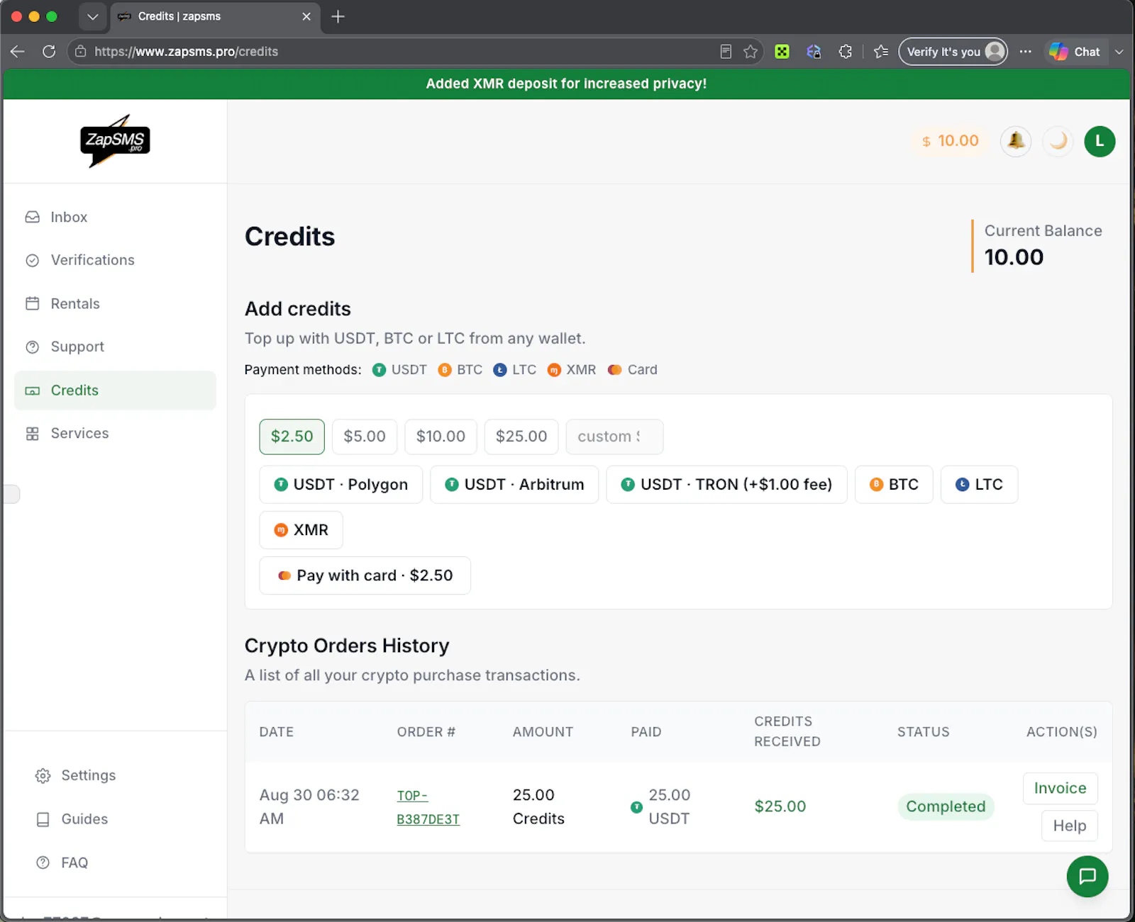
Task: Click the USDT icon in payment methods legend
Action: pyautogui.click(x=380, y=370)
